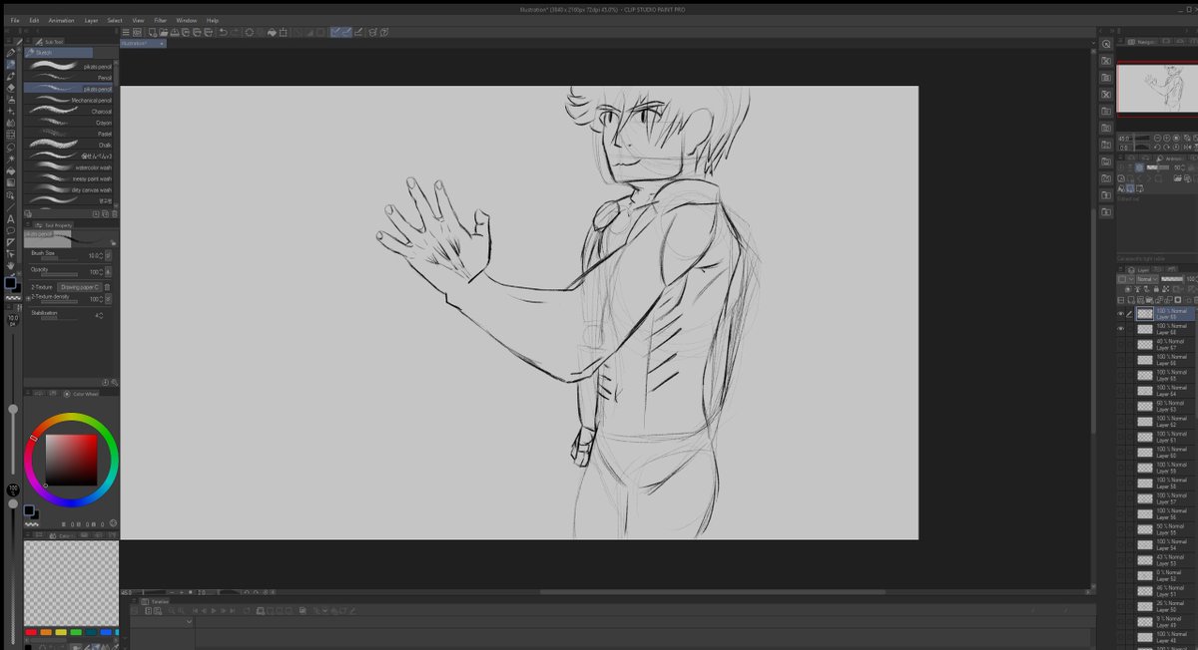Click the Scale/Rotate transform icon
Screen dimensions: 1198x650
[x=284, y=32]
